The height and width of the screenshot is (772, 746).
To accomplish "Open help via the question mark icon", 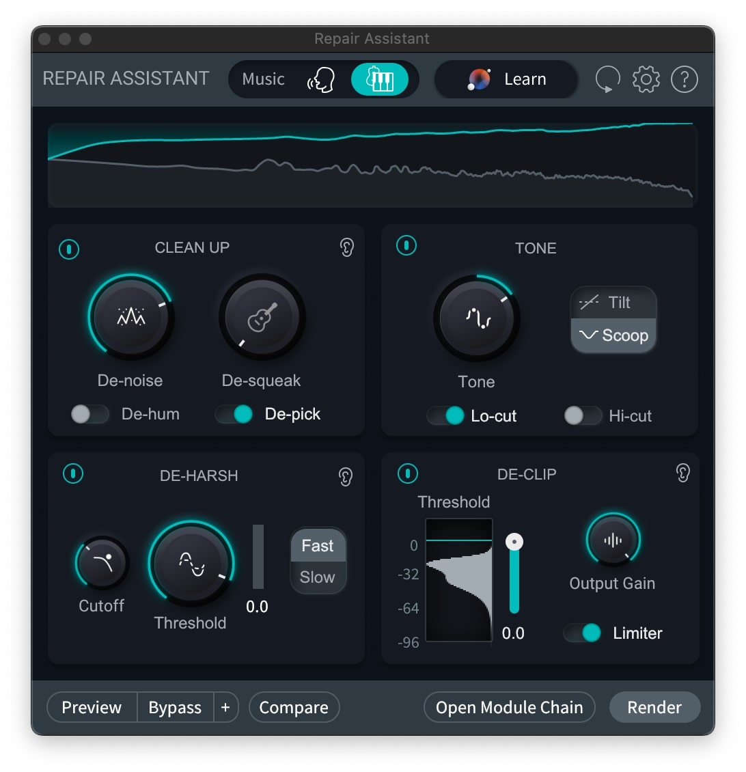I will coord(684,79).
